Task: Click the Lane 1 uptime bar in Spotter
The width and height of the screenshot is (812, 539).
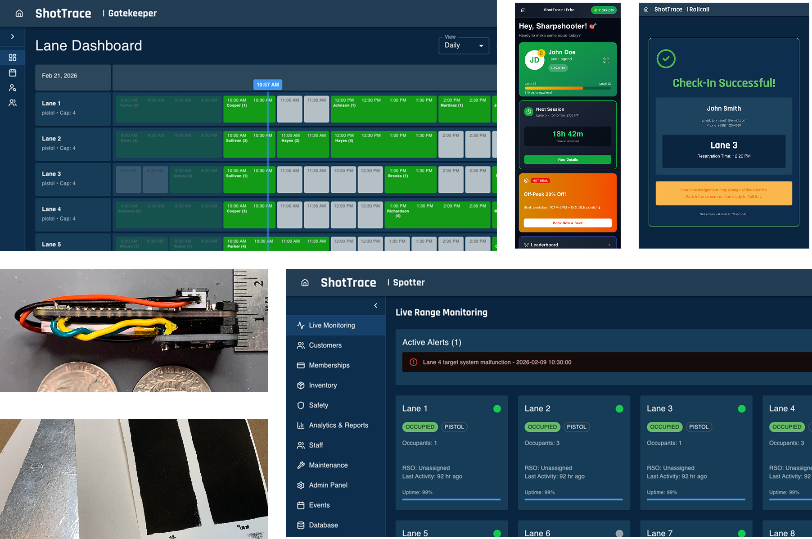Action: pyautogui.click(x=451, y=499)
